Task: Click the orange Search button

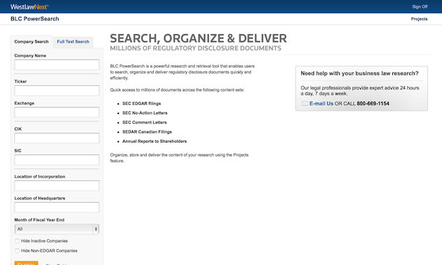Action: tap(26, 264)
